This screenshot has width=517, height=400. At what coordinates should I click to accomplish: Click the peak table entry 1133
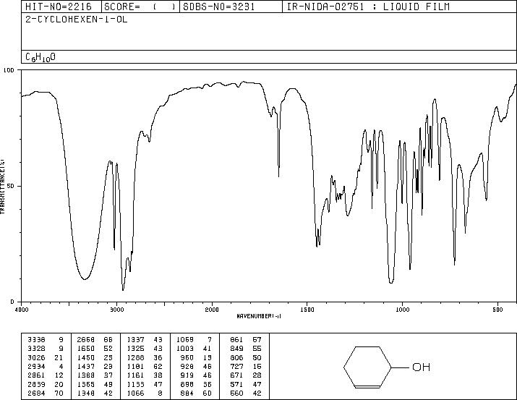point(135,384)
